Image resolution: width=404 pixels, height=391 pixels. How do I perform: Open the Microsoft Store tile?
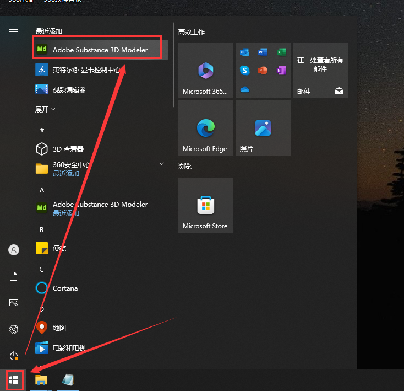(x=206, y=205)
